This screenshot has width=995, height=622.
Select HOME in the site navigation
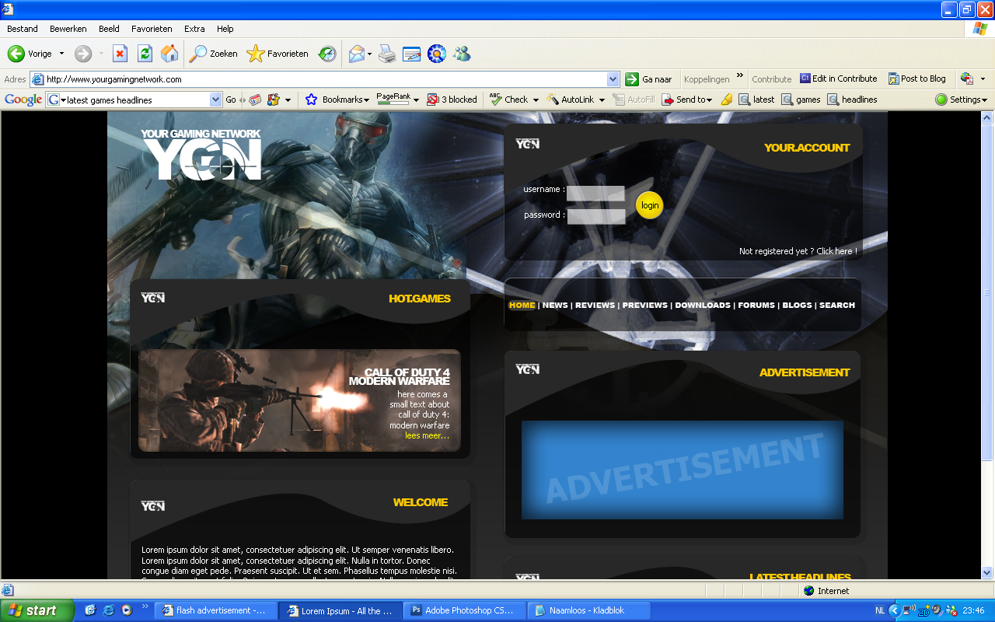click(x=522, y=305)
